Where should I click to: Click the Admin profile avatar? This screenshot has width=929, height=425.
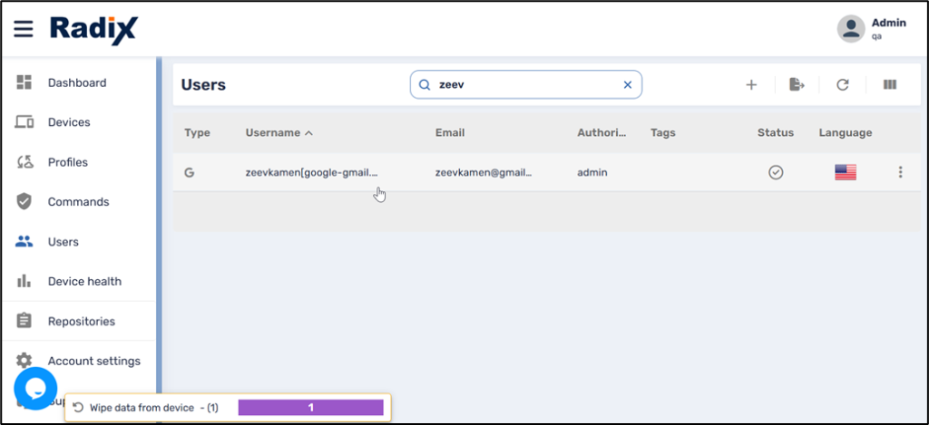tap(851, 29)
